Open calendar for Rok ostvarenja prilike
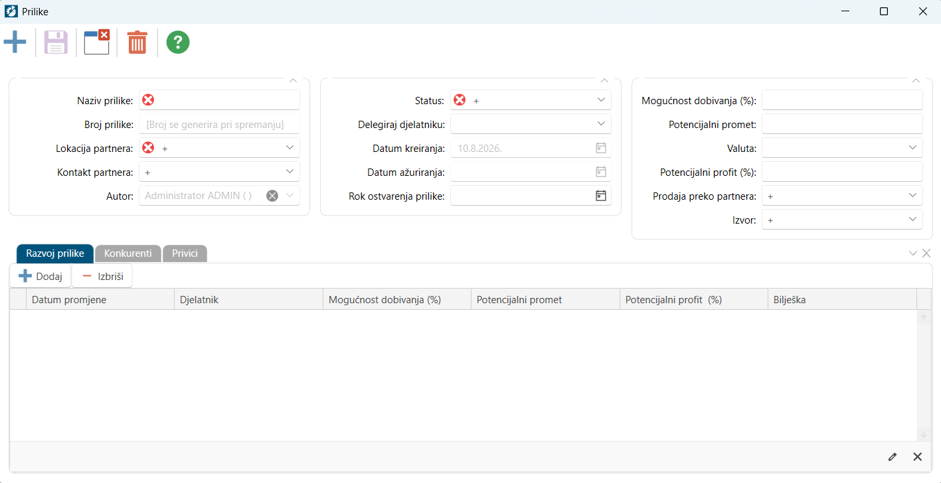The image size is (941, 483). tap(601, 196)
